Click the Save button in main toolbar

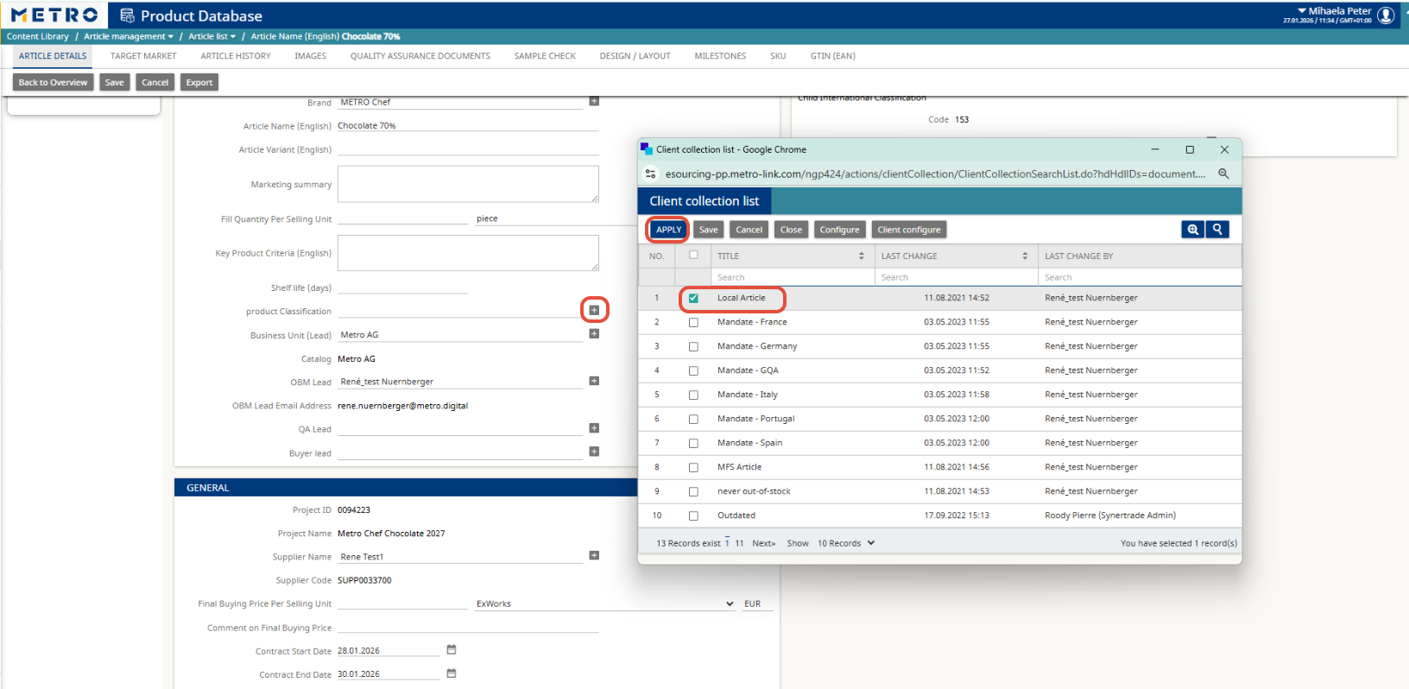[114, 82]
